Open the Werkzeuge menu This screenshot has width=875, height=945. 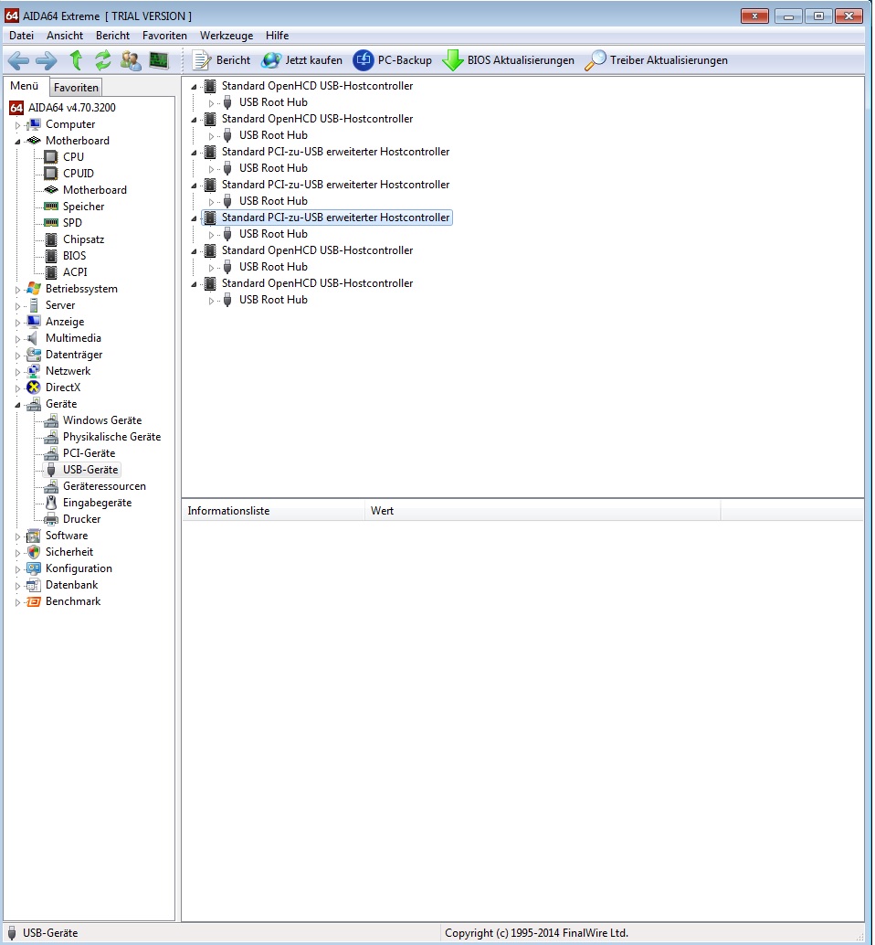coord(227,36)
